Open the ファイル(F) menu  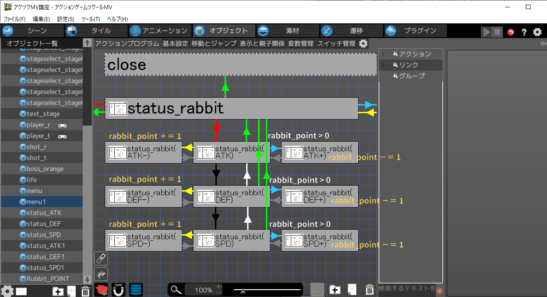tap(15, 19)
